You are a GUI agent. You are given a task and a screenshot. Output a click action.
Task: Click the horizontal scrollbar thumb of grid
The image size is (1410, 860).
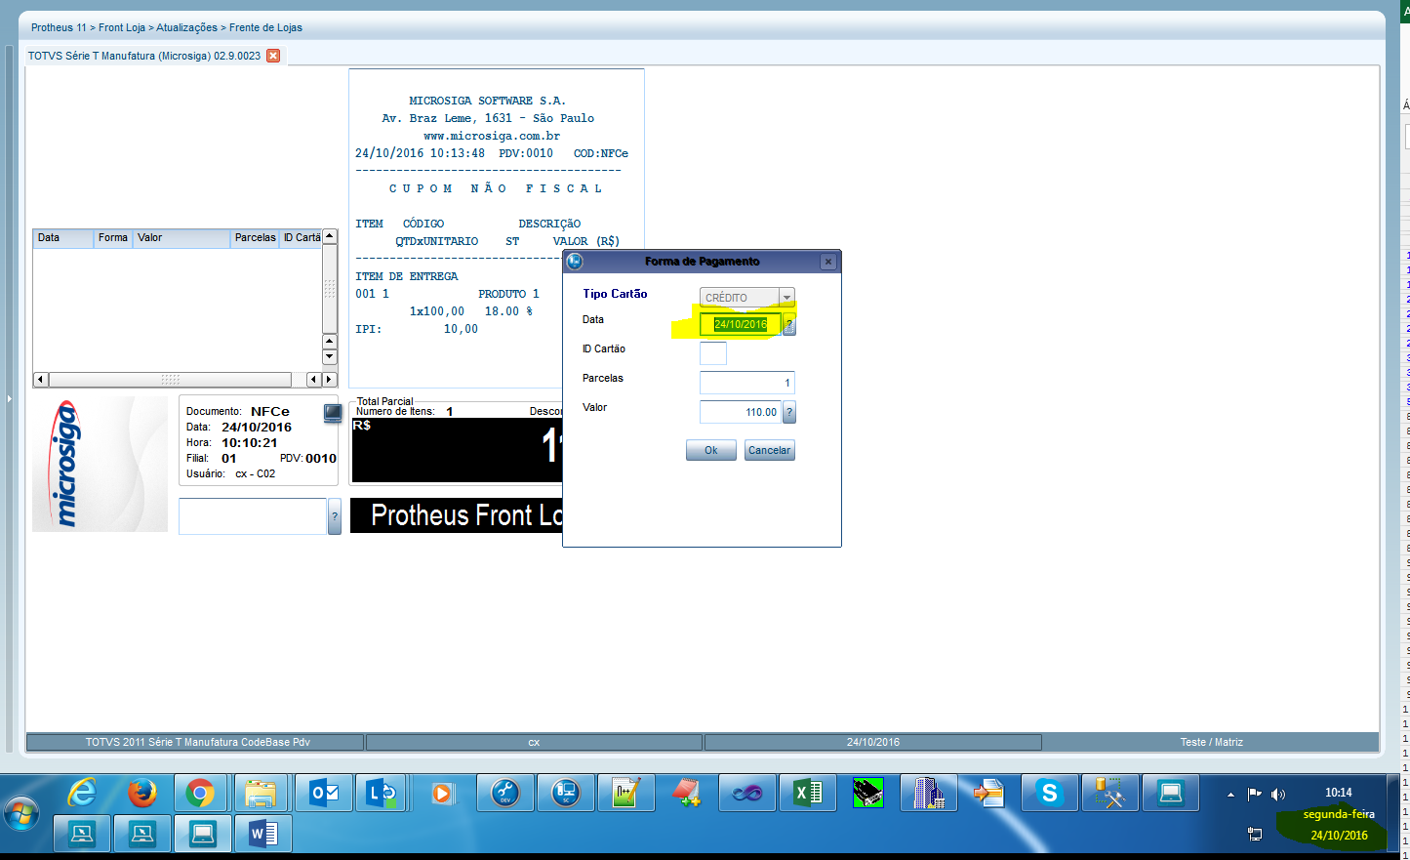(x=170, y=379)
